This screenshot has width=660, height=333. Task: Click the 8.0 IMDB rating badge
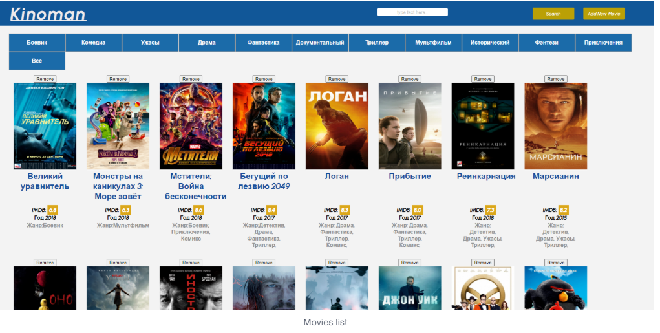[x=418, y=210]
